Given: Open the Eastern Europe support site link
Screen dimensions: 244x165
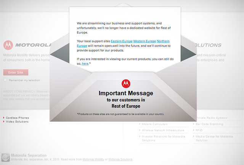Looking at the screenshot, I should (121, 41).
